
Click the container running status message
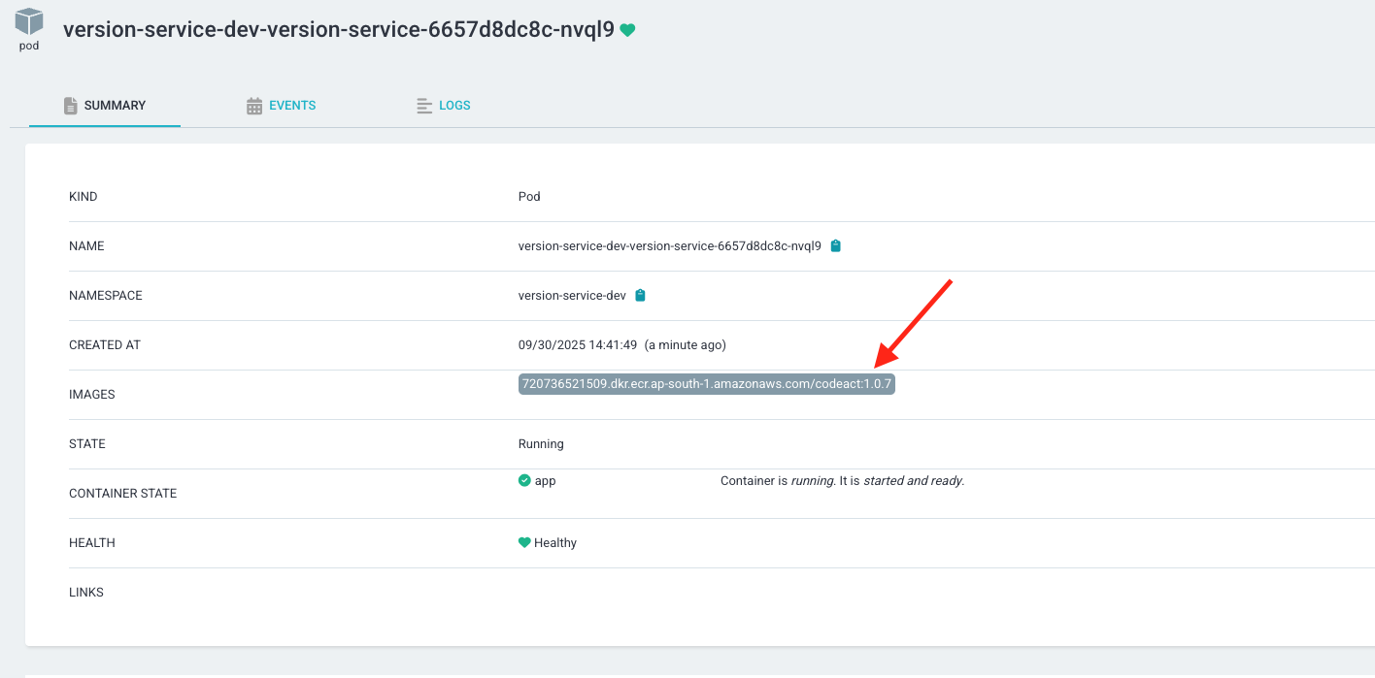pos(842,481)
